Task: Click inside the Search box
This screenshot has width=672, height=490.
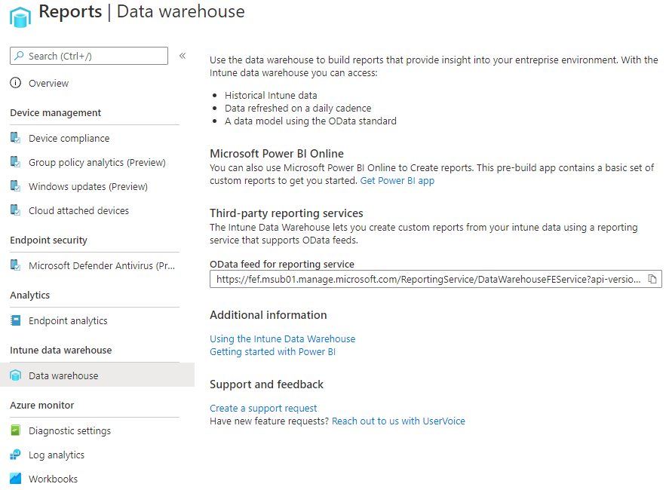Action: point(88,56)
